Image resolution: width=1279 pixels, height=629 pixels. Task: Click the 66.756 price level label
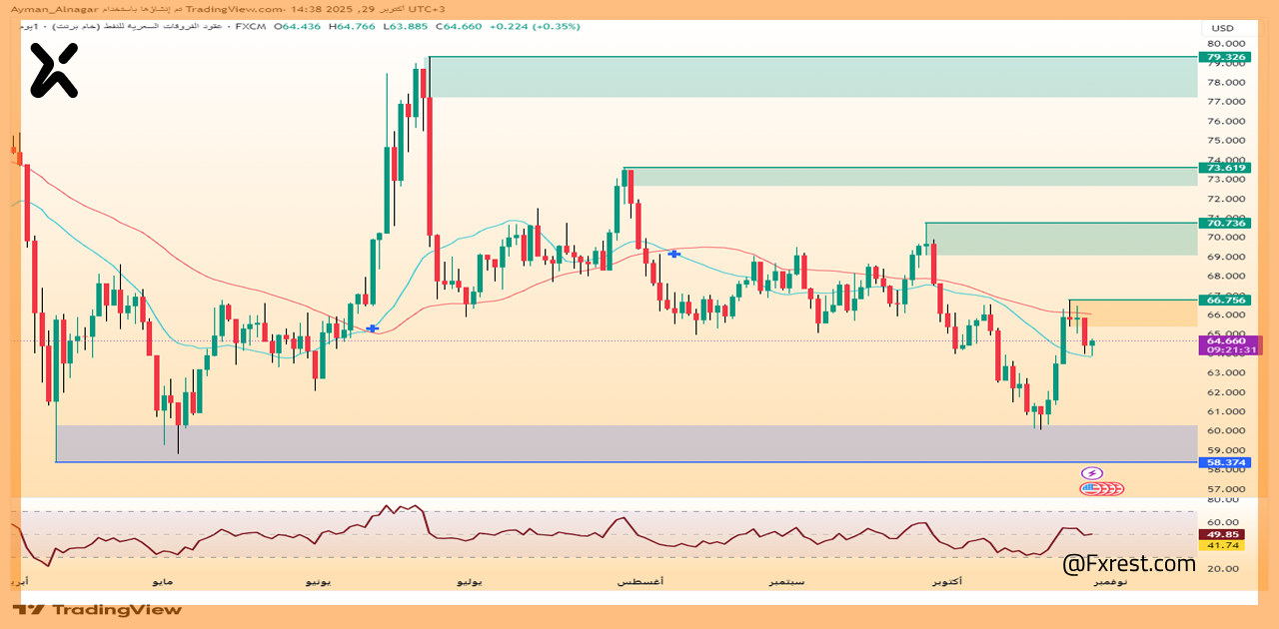click(x=1225, y=300)
